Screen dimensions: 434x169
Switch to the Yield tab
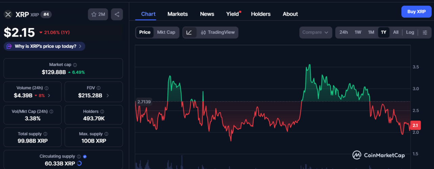point(233,14)
